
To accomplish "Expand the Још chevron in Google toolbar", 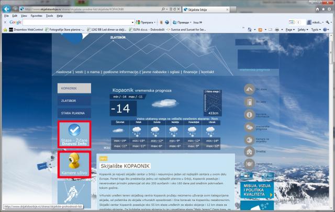I will click(x=200, y=22).
